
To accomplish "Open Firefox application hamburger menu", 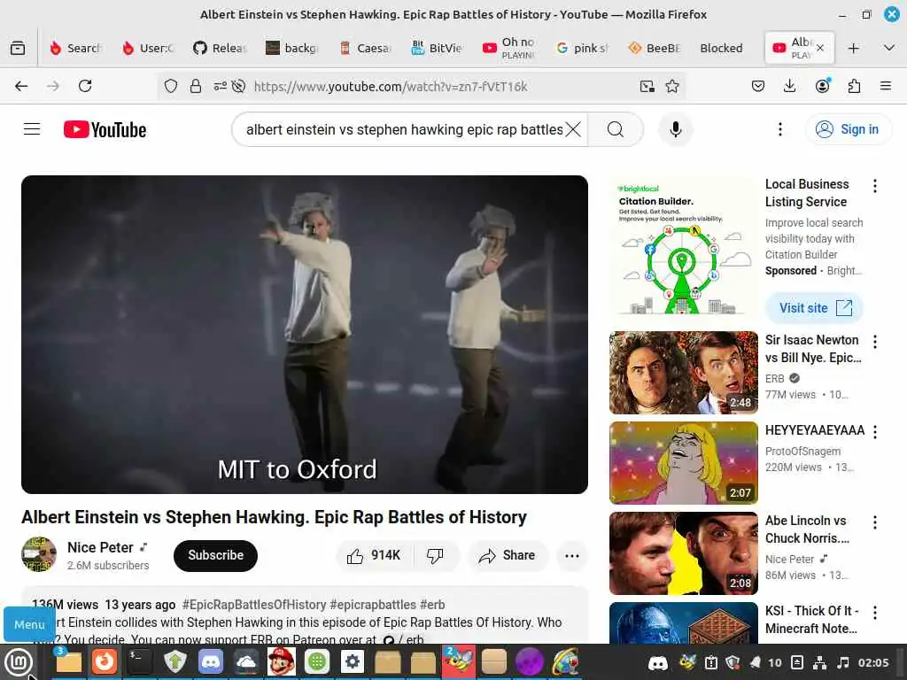I will point(885,86).
